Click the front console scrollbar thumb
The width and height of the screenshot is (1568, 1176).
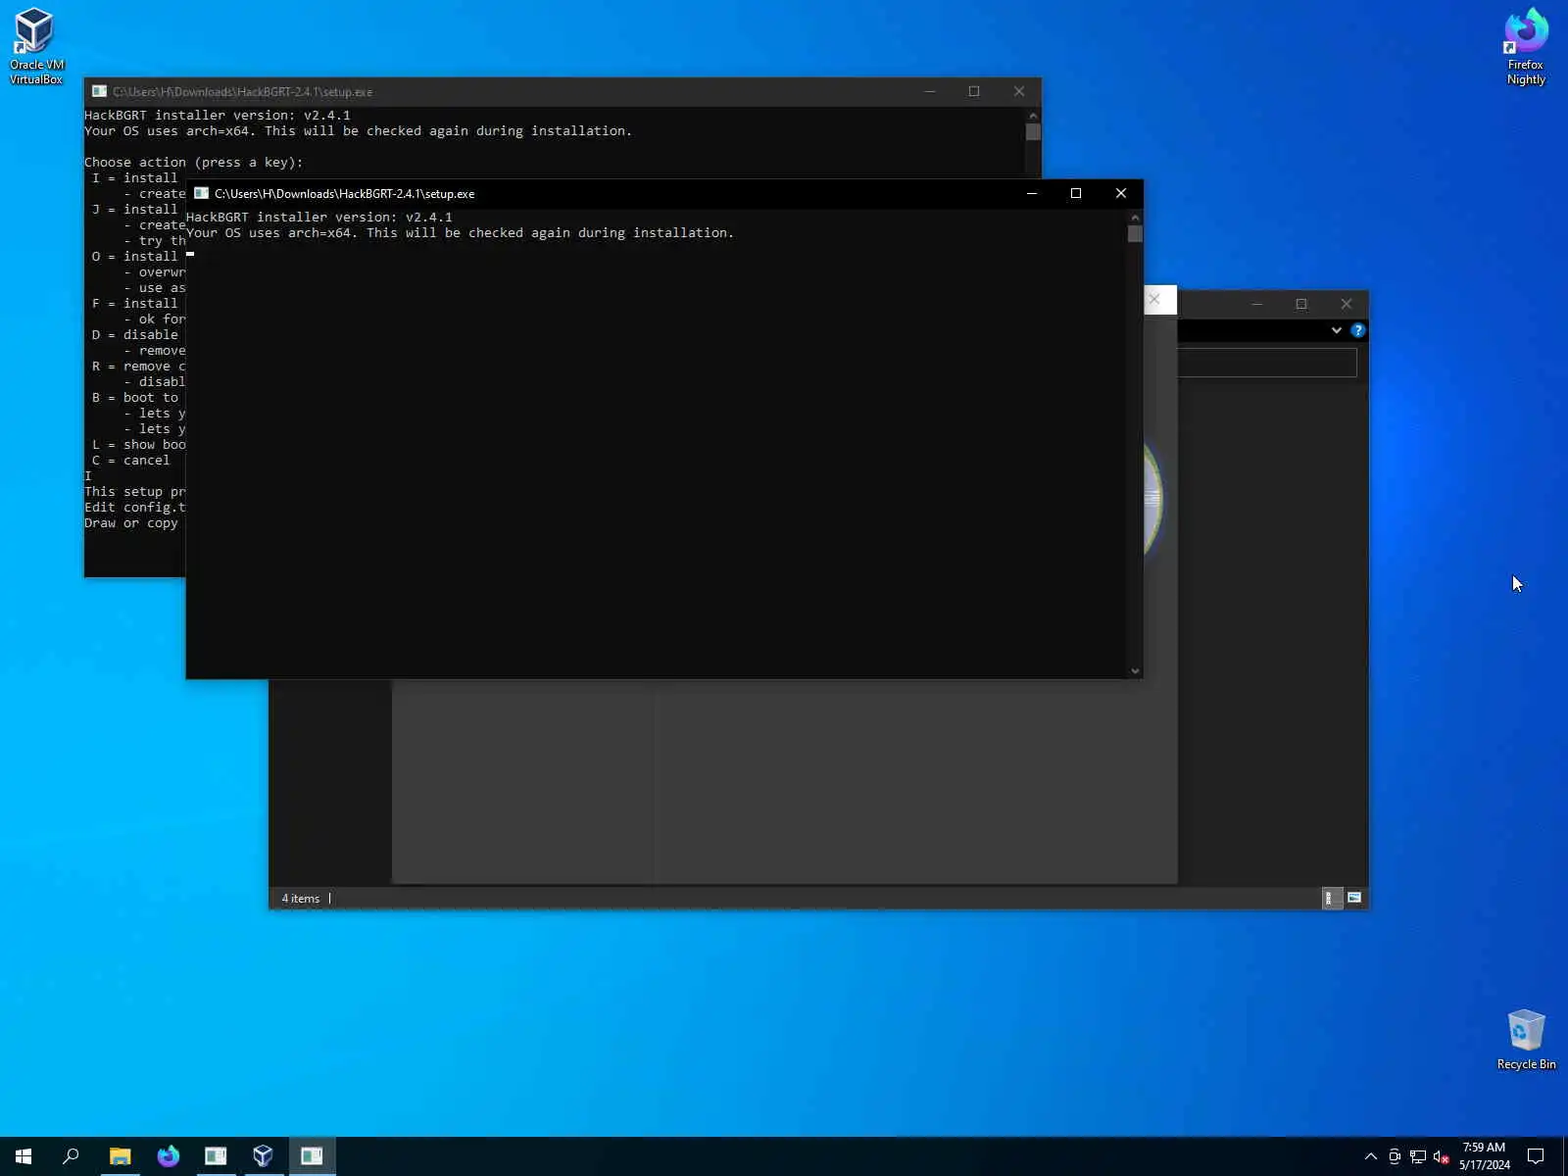tap(1135, 233)
